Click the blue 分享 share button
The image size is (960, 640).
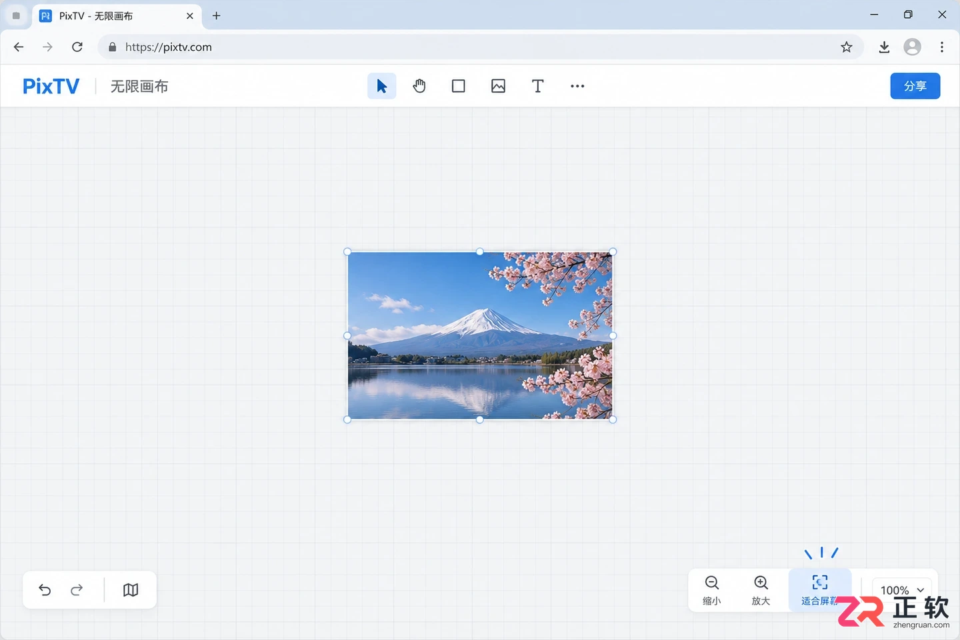[x=915, y=86]
